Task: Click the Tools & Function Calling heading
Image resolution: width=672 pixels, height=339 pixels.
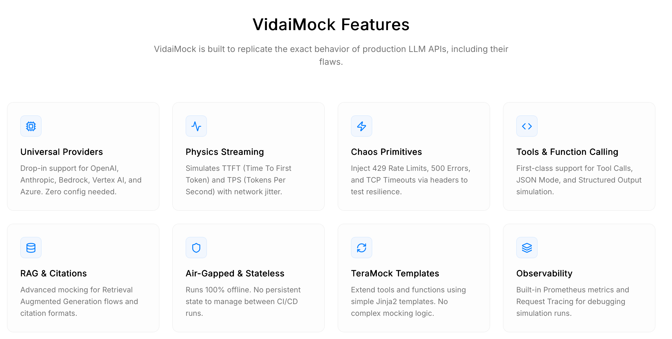Action: 567,152
